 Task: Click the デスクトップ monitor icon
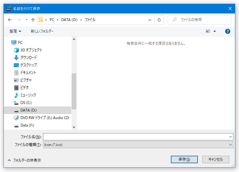[16, 65]
